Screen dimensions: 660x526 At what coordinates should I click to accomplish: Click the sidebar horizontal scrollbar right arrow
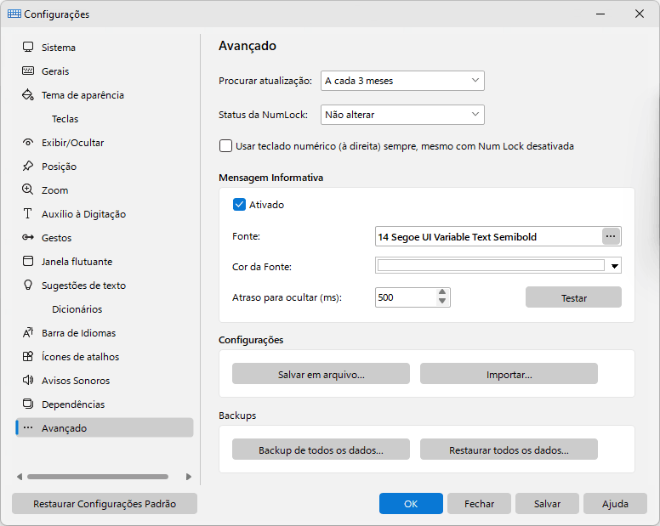point(189,477)
